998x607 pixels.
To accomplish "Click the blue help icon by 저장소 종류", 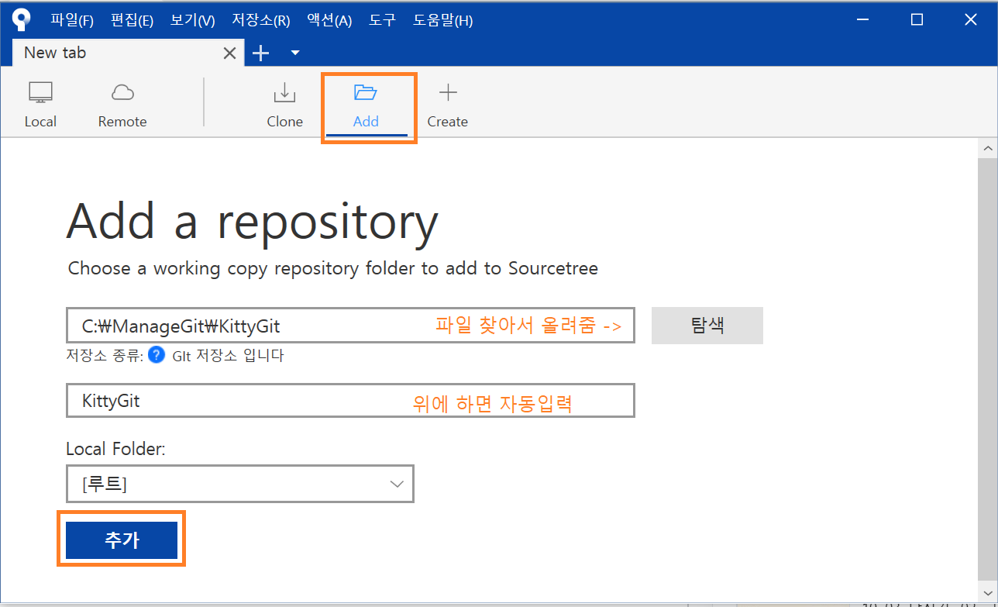I will point(157,355).
